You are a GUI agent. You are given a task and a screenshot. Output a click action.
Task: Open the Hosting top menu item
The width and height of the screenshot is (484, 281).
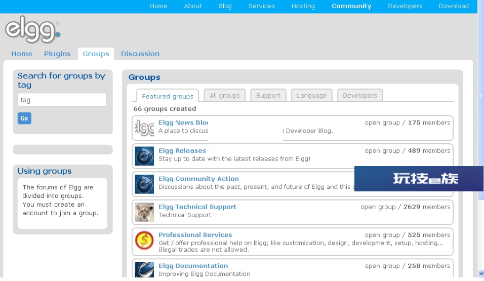pos(303,6)
